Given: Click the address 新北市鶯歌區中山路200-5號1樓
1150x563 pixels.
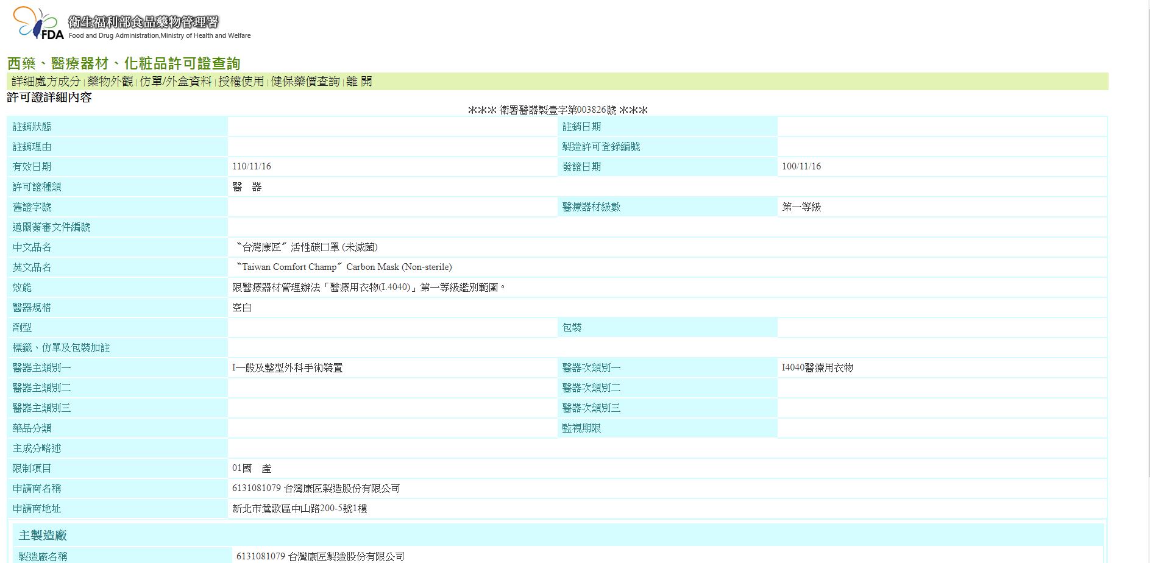Looking at the screenshot, I should pyautogui.click(x=299, y=509).
